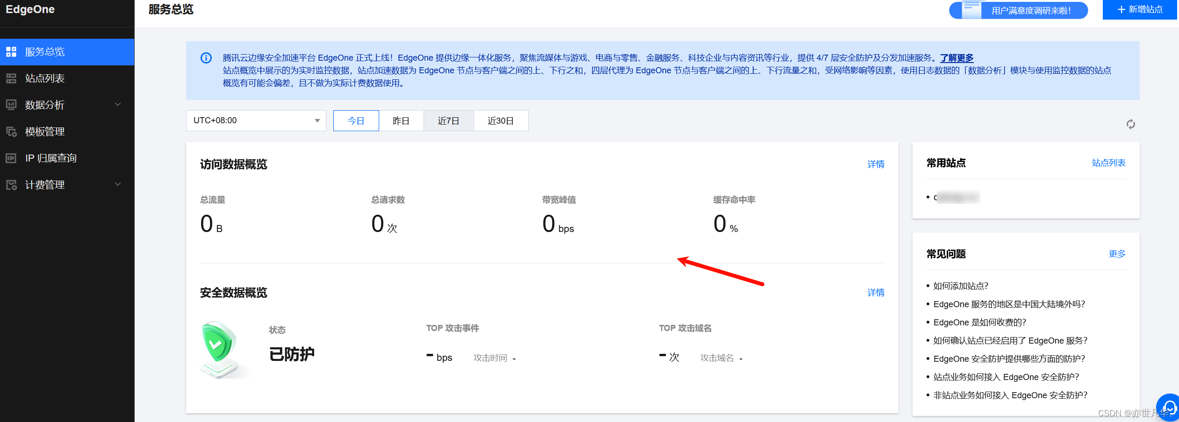Screen dimensions: 1179x422
Task: Open 详情 for 访问数据概览
Action: (876, 164)
